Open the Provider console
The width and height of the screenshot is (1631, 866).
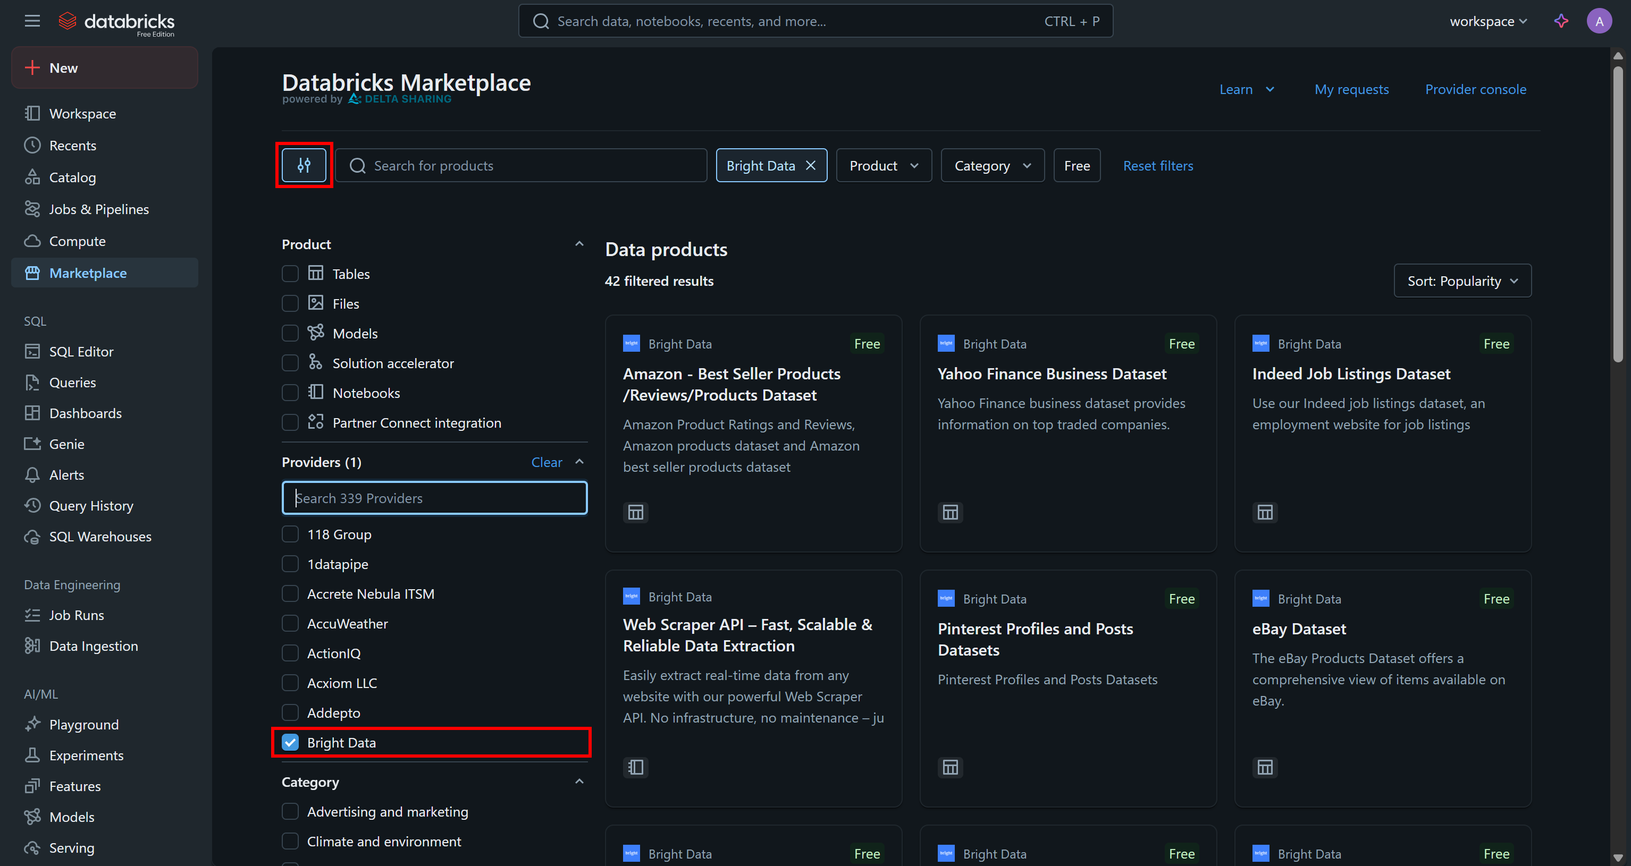click(x=1476, y=89)
